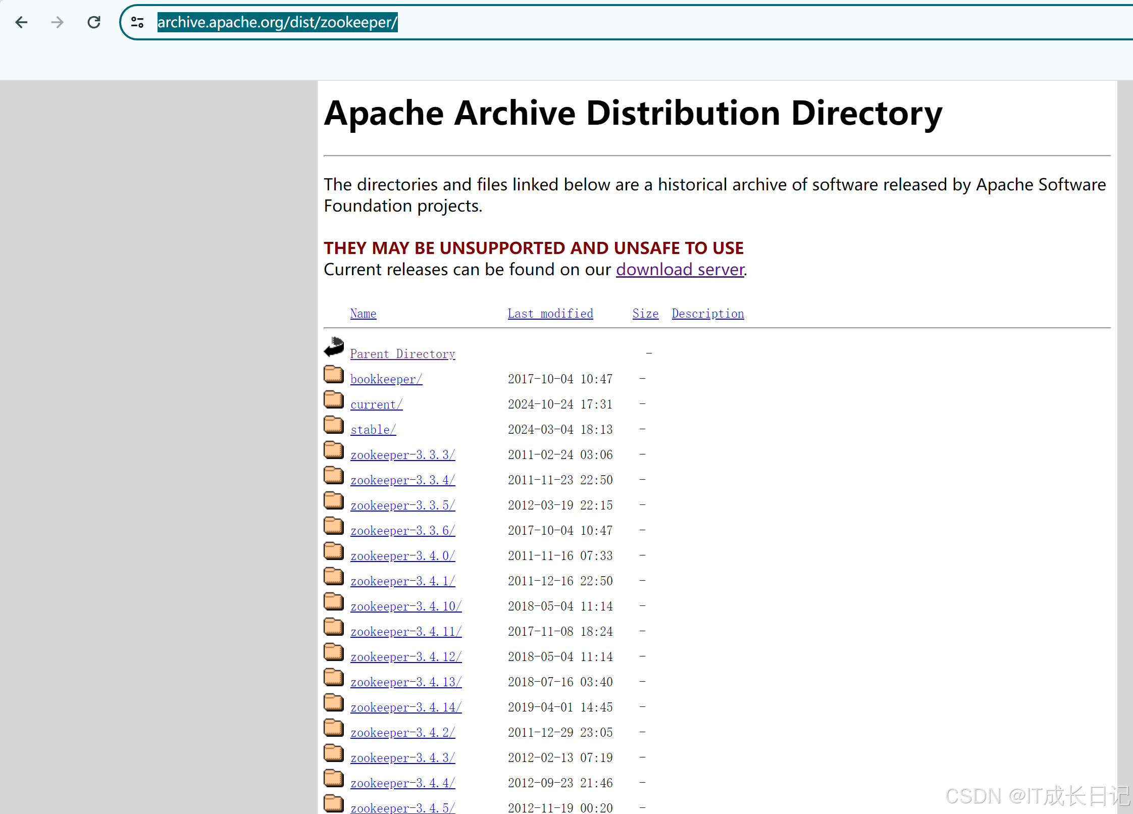The height and width of the screenshot is (814, 1133).
Task: Open the zookeeper-3.4.10/ directory link
Action: point(405,606)
